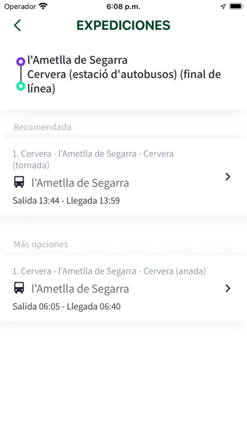The width and height of the screenshot is (247, 439).
Task: Select Cervera estació d'autobusos destination text
Action: point(124,81)
